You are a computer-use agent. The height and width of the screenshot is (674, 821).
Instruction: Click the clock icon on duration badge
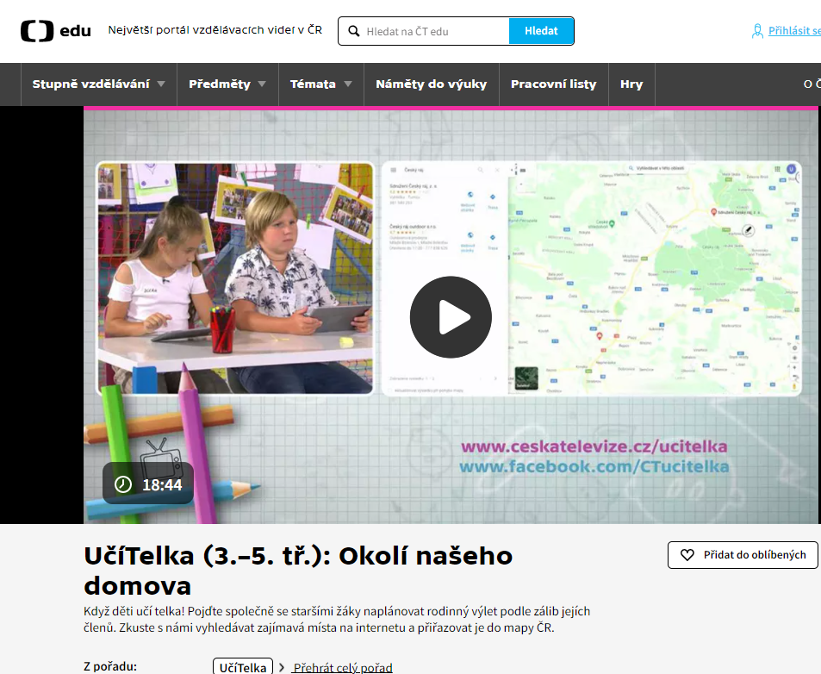click(123, 484)
